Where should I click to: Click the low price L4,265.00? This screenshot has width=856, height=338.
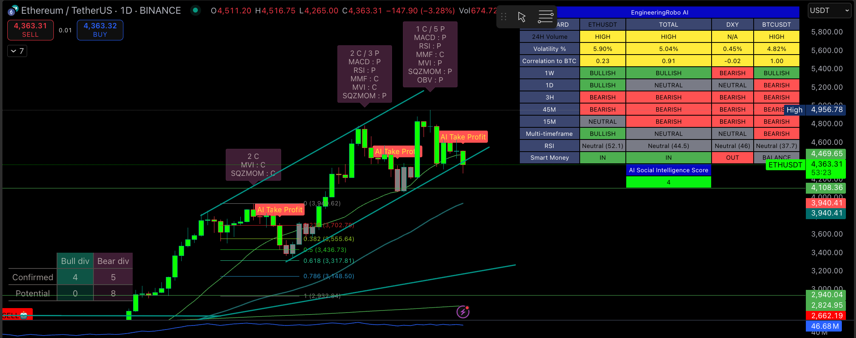[x=319, y=11]
